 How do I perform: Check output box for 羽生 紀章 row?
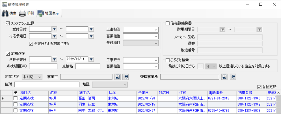(x=16, y=104)
